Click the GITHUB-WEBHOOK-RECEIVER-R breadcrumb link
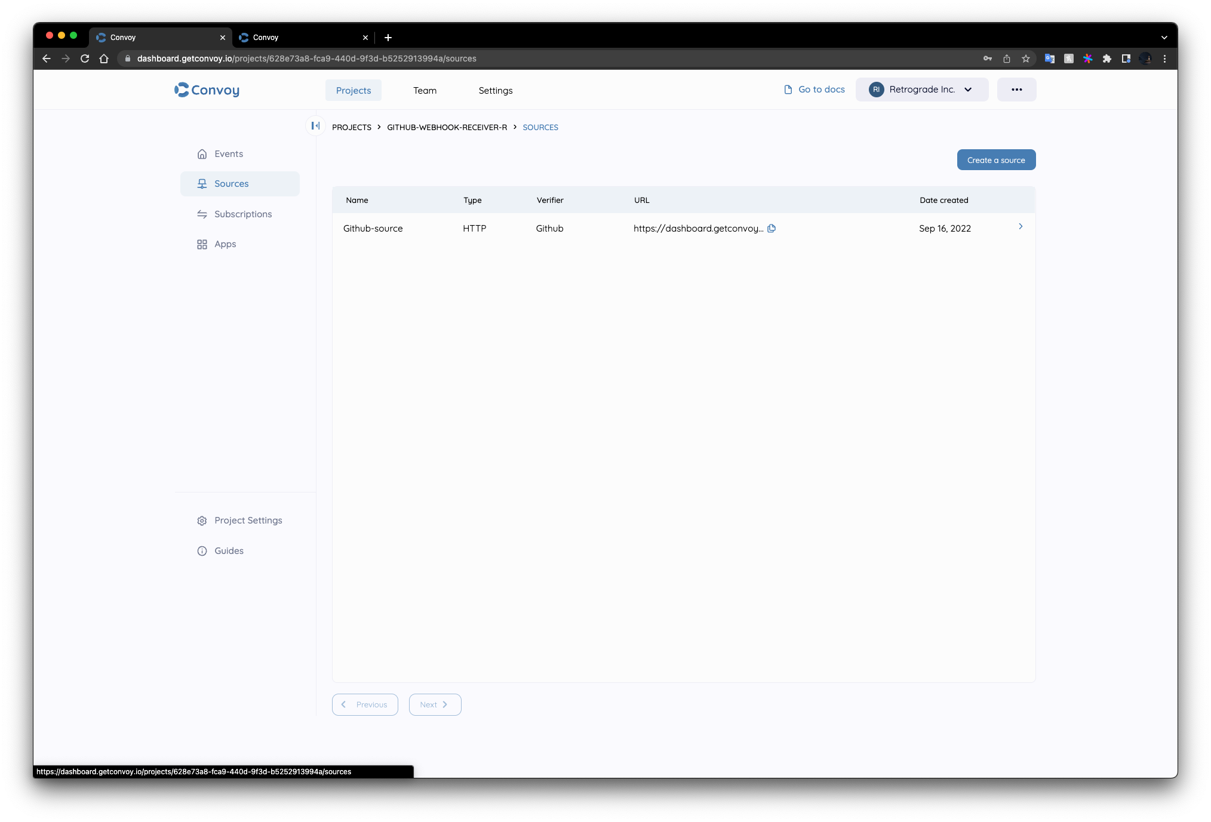 pos(446,127)
